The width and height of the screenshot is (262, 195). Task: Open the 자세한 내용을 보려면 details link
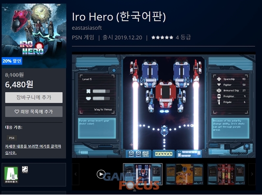33,149
